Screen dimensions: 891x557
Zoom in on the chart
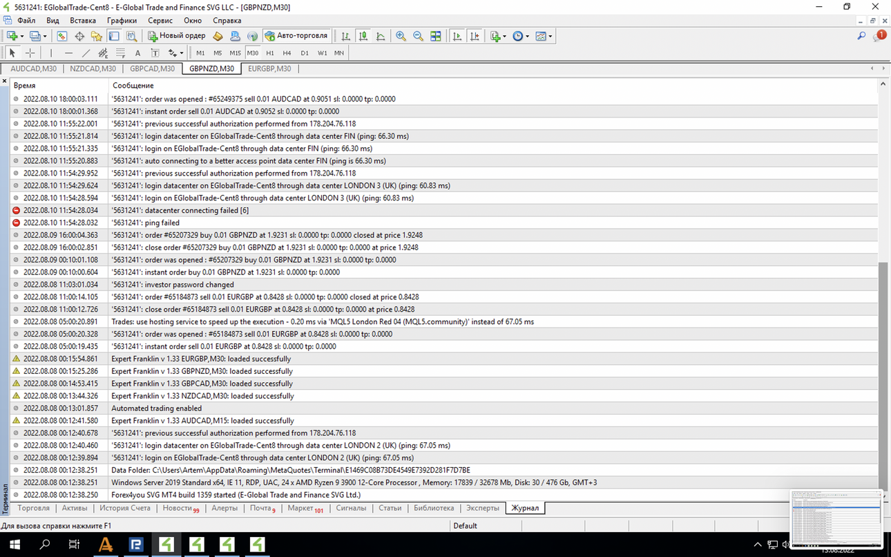pos(401,36)
